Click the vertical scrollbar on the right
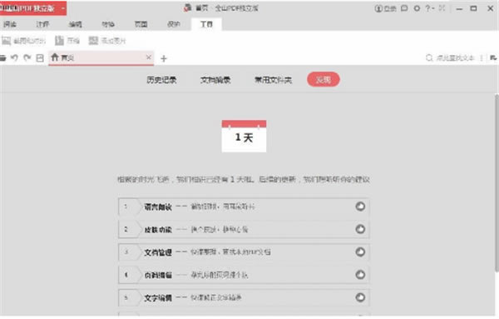Image resolution: width=499 pixels, height=319 pixels. click(497, 183)
